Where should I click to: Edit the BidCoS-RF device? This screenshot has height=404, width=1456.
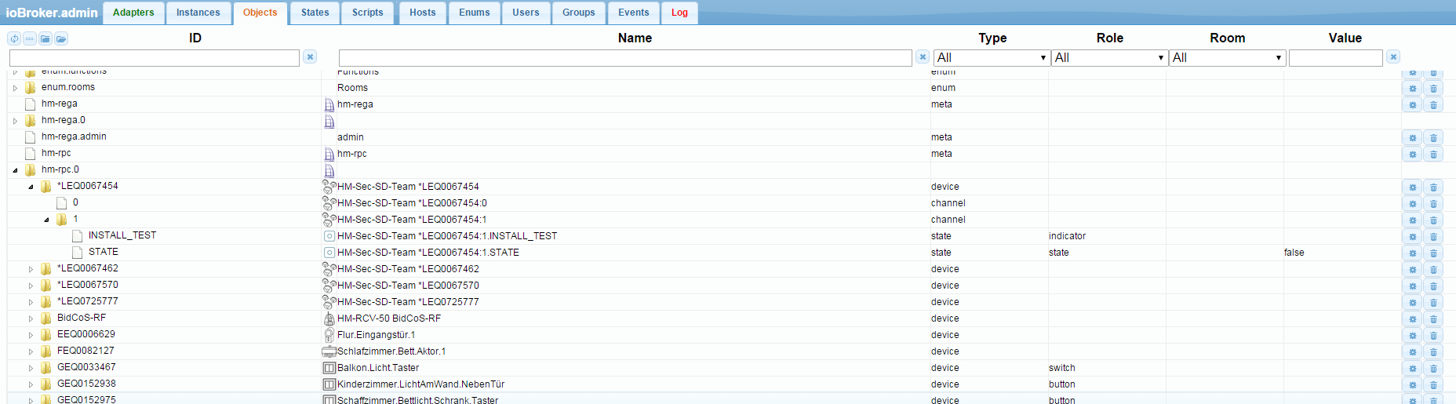[x=1412, y=318]
